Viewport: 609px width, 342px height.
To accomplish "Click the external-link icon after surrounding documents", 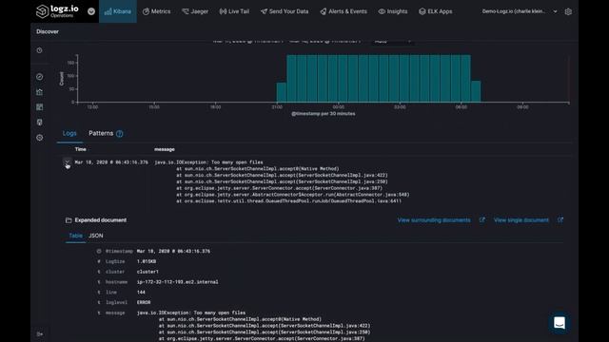I will click(x=482, y=219).
